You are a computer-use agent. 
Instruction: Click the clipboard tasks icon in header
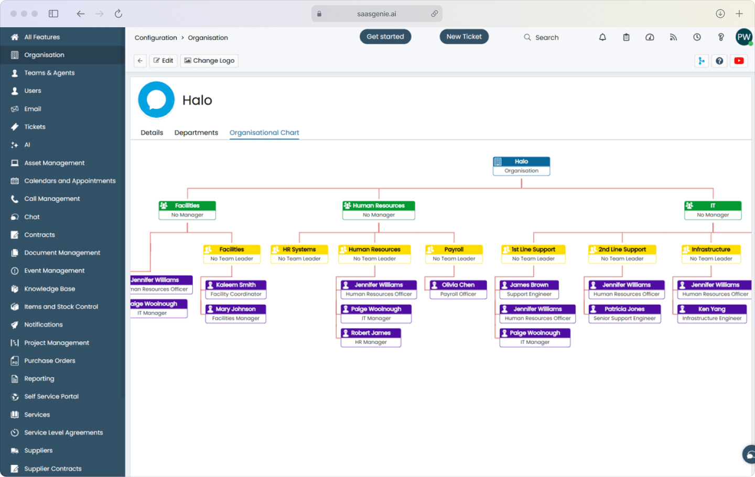tap(626, 37)
